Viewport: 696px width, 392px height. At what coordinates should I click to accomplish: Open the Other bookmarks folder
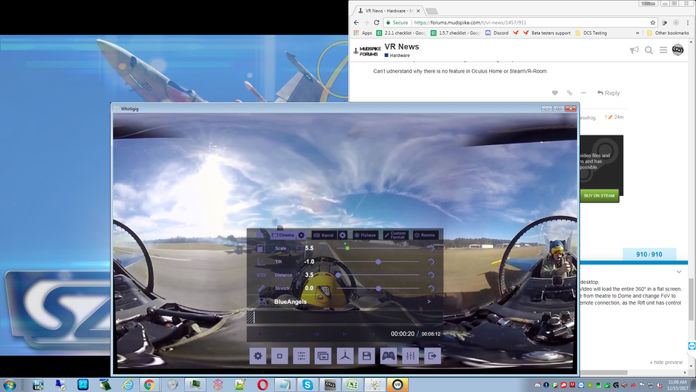point(668,33)
